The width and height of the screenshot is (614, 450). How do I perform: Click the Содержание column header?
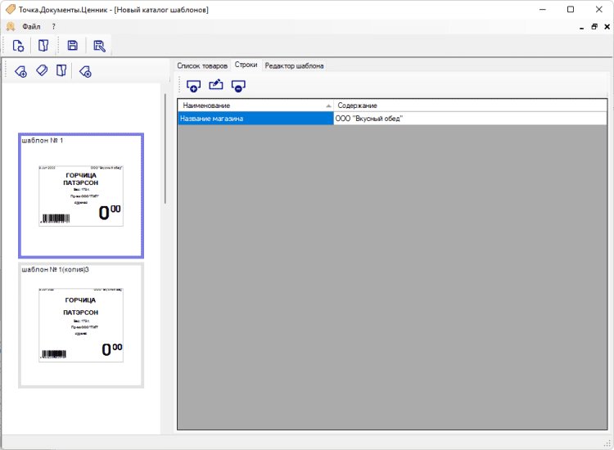[470, 106]
